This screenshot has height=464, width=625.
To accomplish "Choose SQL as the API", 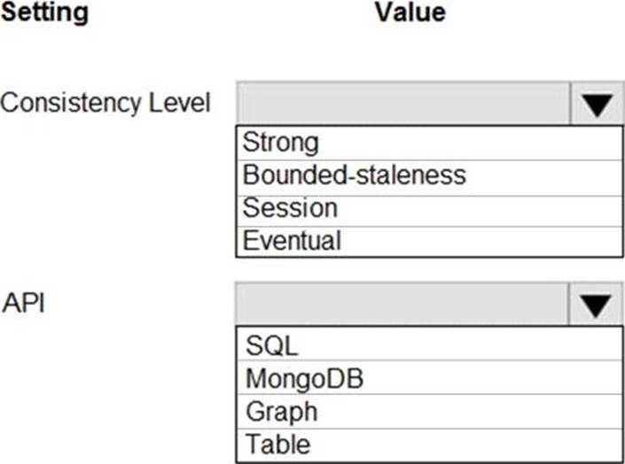I will (429, 345).
